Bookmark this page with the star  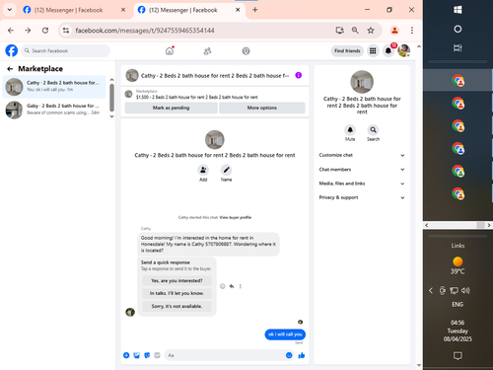pyautogui.click(x=371, y=31)
